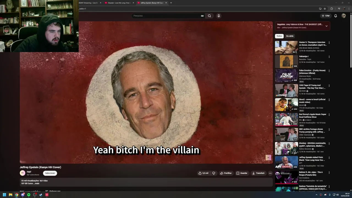The width and height of the screenshot is (352, 198).
Task: Open the FMT channel avatar
Action: (23, 173)
